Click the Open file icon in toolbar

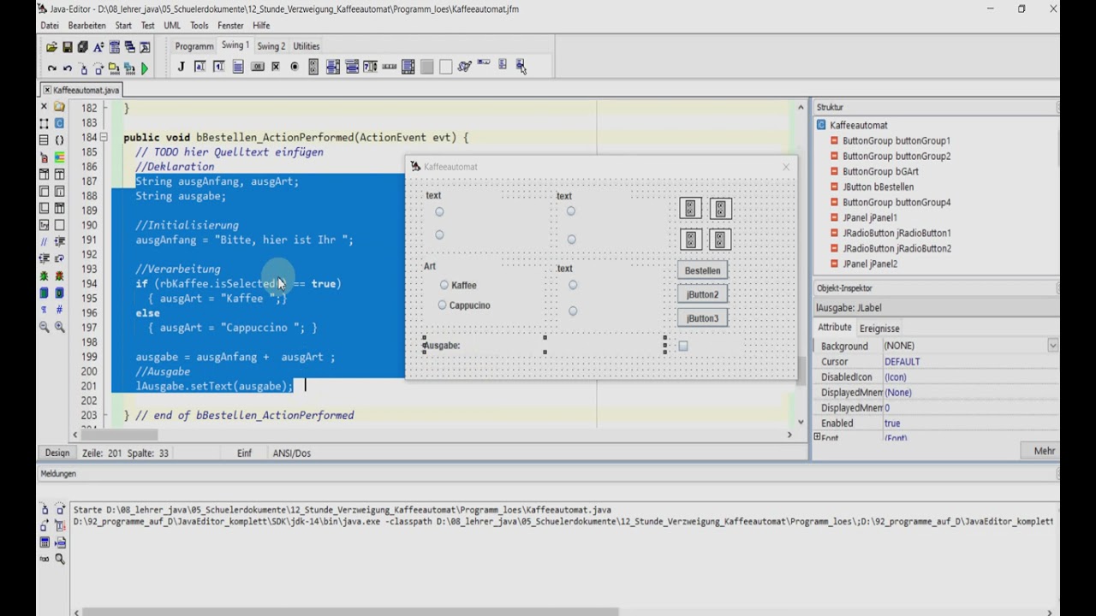(x=52, y=47)
